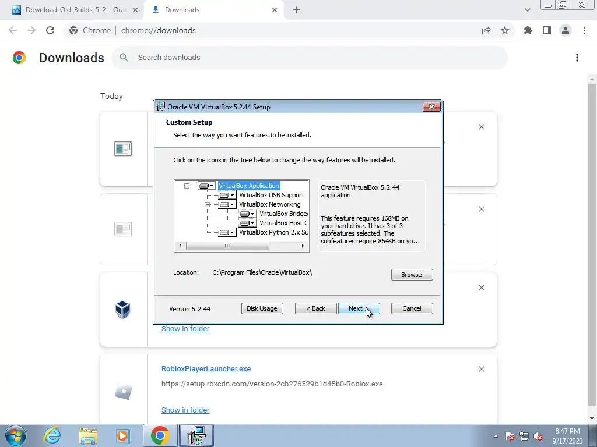Open VirtualBox Networking feature dropdown
The height and width of the screenshot is (447, 597).
(x=227, y=204)
